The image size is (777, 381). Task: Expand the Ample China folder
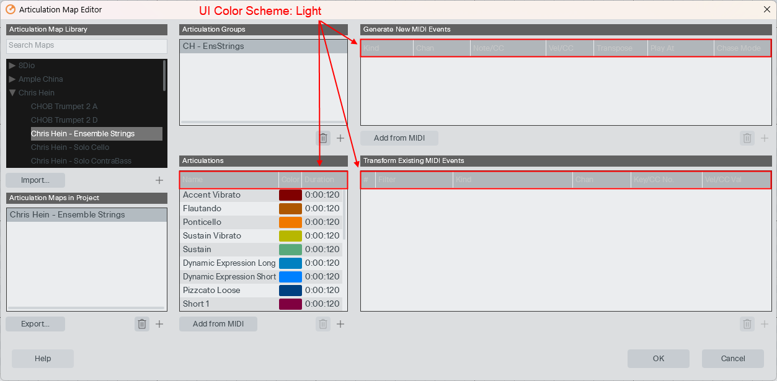pyautogui.click(x=12, y=79)
